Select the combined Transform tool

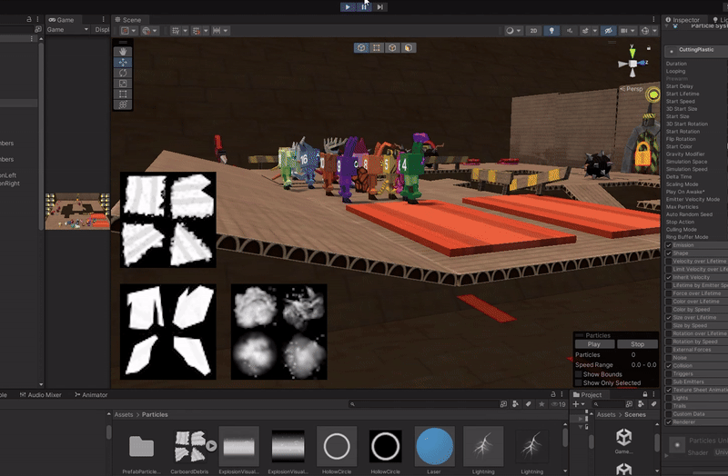[123, 104]
